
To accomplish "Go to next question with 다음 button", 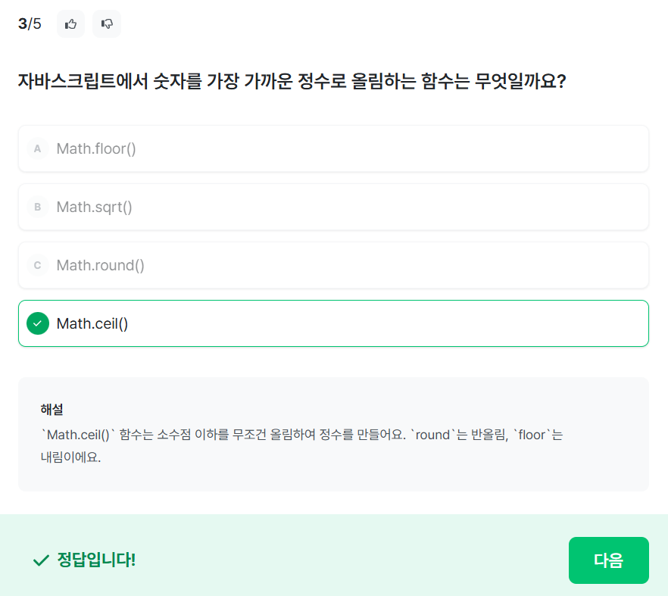I will [608, 560].
